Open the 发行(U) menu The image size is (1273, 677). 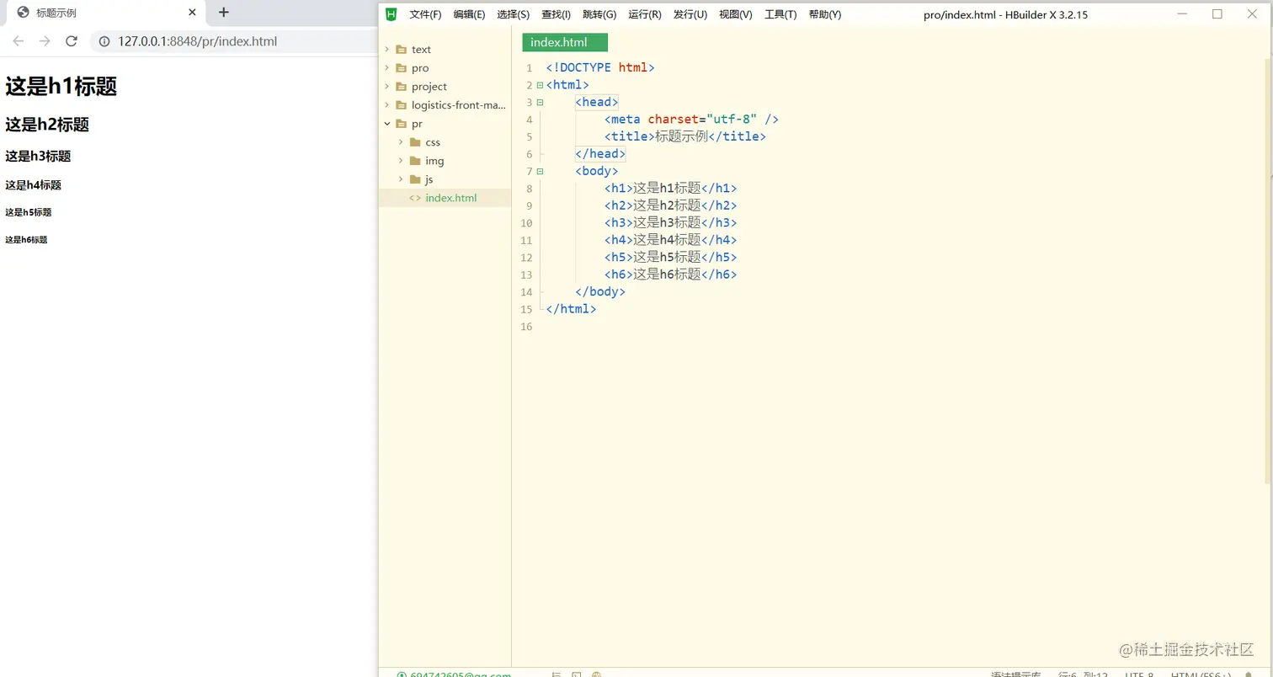pos(690,14)
